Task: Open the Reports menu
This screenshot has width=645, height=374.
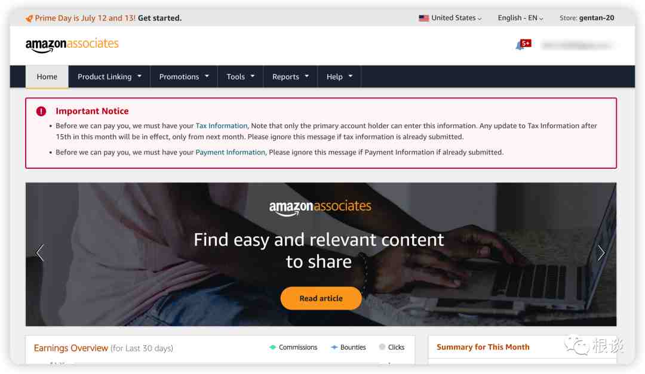Action: 290,77
